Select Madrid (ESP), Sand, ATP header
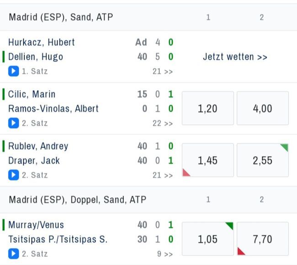Image resolution: width=297 pixels, height=265 pixels. [61, 17]
